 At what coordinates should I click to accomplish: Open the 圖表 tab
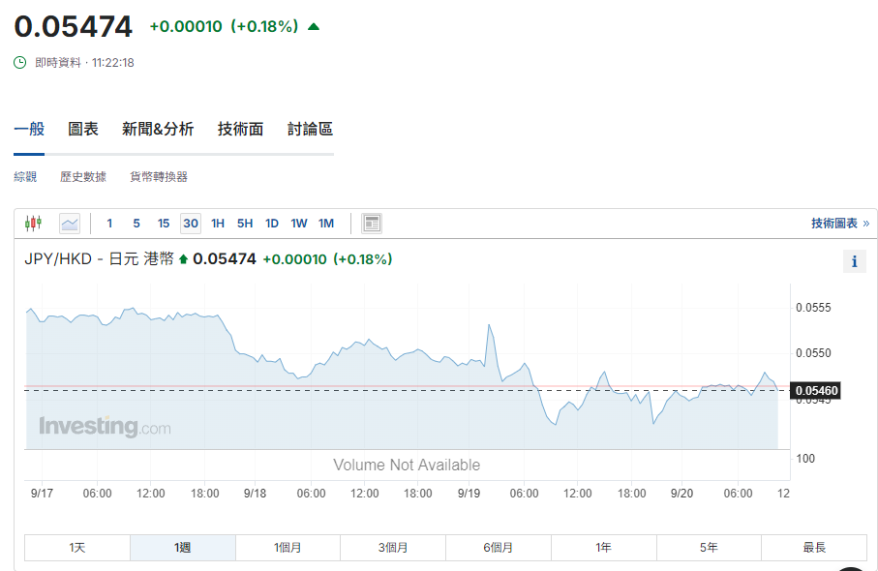coord(83,130)
